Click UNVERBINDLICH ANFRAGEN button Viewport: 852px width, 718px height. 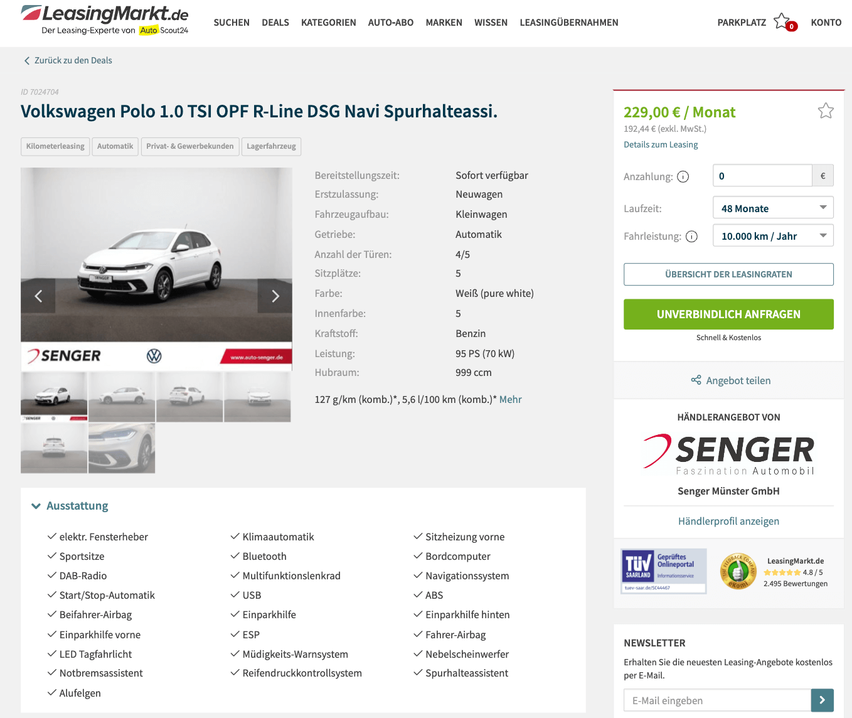click(x=728, y=314)
